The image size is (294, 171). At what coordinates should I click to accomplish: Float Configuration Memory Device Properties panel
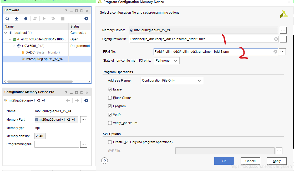[82, 93]
